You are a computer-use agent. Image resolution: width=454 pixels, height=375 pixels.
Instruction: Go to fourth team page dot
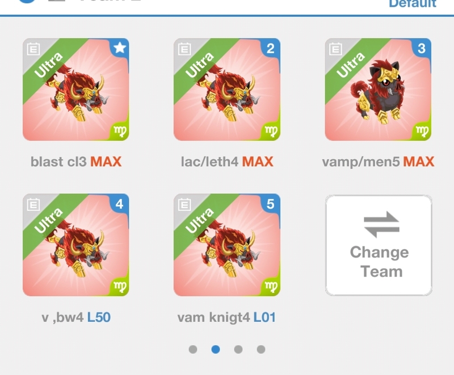click(261, 350)
